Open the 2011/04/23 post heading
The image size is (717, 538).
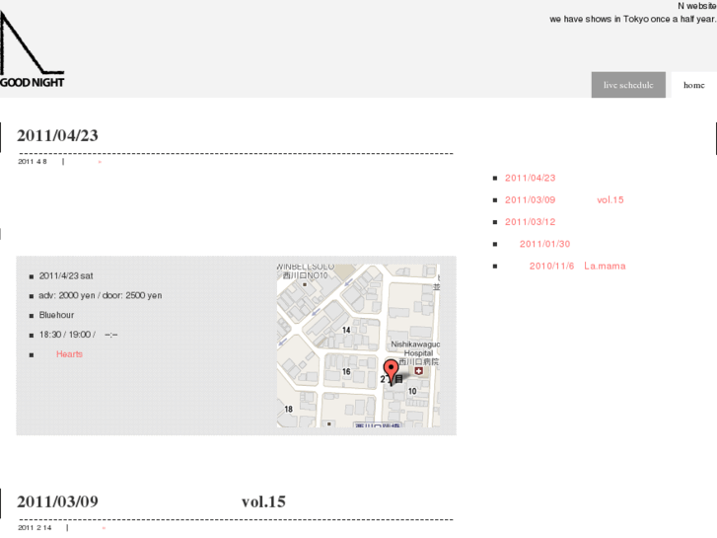coord(57,135)
